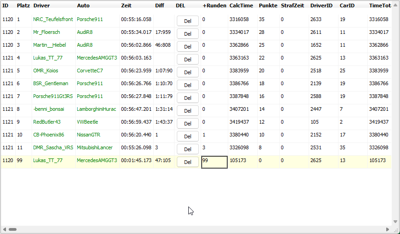
Task: Click Del button for NRC_Teufelsfront row
Action: [x=187, y=21]
